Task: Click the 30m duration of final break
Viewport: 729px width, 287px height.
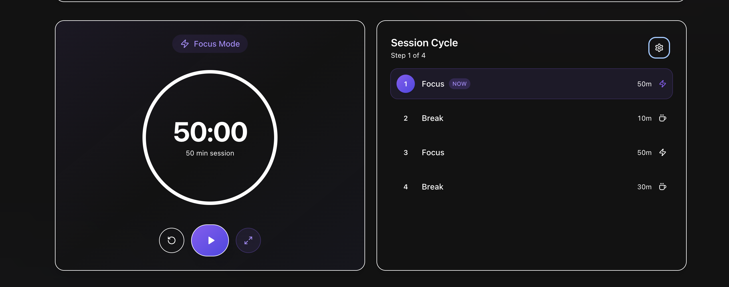Action: [x=644, y=187]
